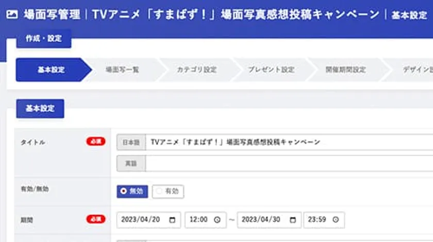The image size is (433, 242).
Task: Click the end date field 2023/04/30
Action: pyautogui.click(x=269, y=220)
